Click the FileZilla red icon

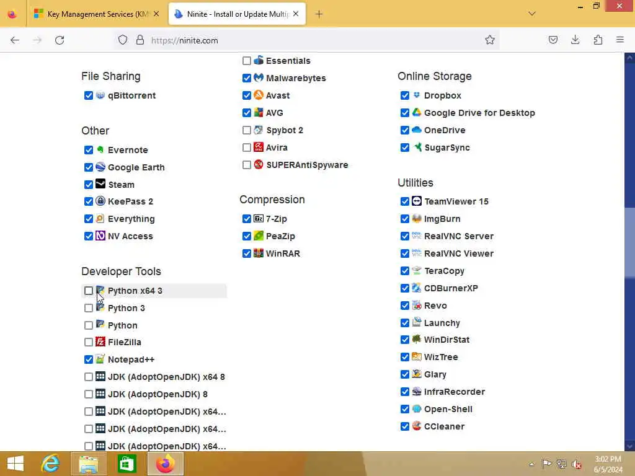tap(100, 342)
